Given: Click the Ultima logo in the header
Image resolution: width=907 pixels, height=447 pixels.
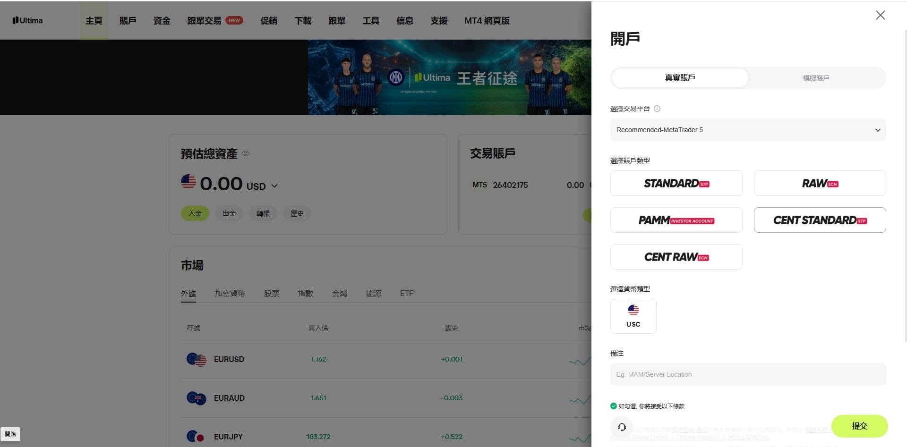Looking at the screenshot, I should click(27, 20).
